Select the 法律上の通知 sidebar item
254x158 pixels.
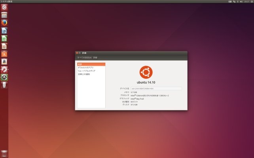point(91,74)
